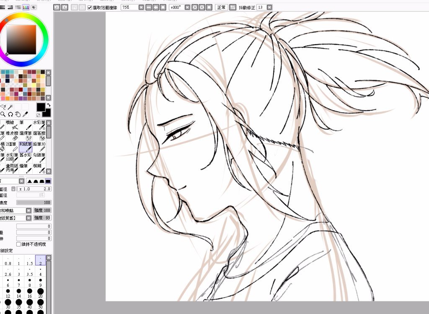Viewport: 429px width, 314px height.
Task: Open the 75% zoom level dropdown
Action: pyautogui.click(x=141, y=8)
